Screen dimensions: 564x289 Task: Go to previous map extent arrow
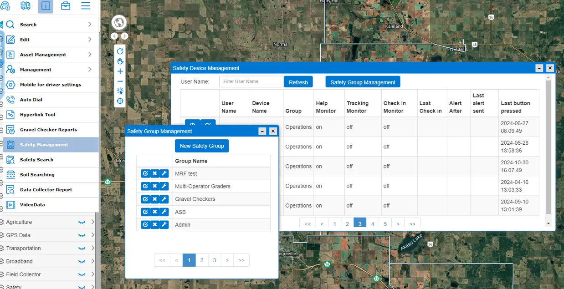[x=114, y=36]
